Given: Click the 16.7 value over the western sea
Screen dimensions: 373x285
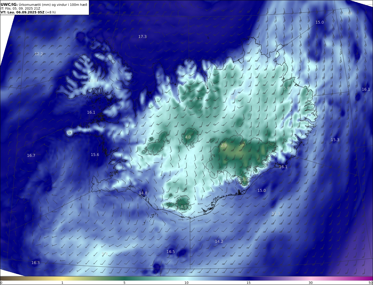Looking at the screenshot, I should 31,155.
